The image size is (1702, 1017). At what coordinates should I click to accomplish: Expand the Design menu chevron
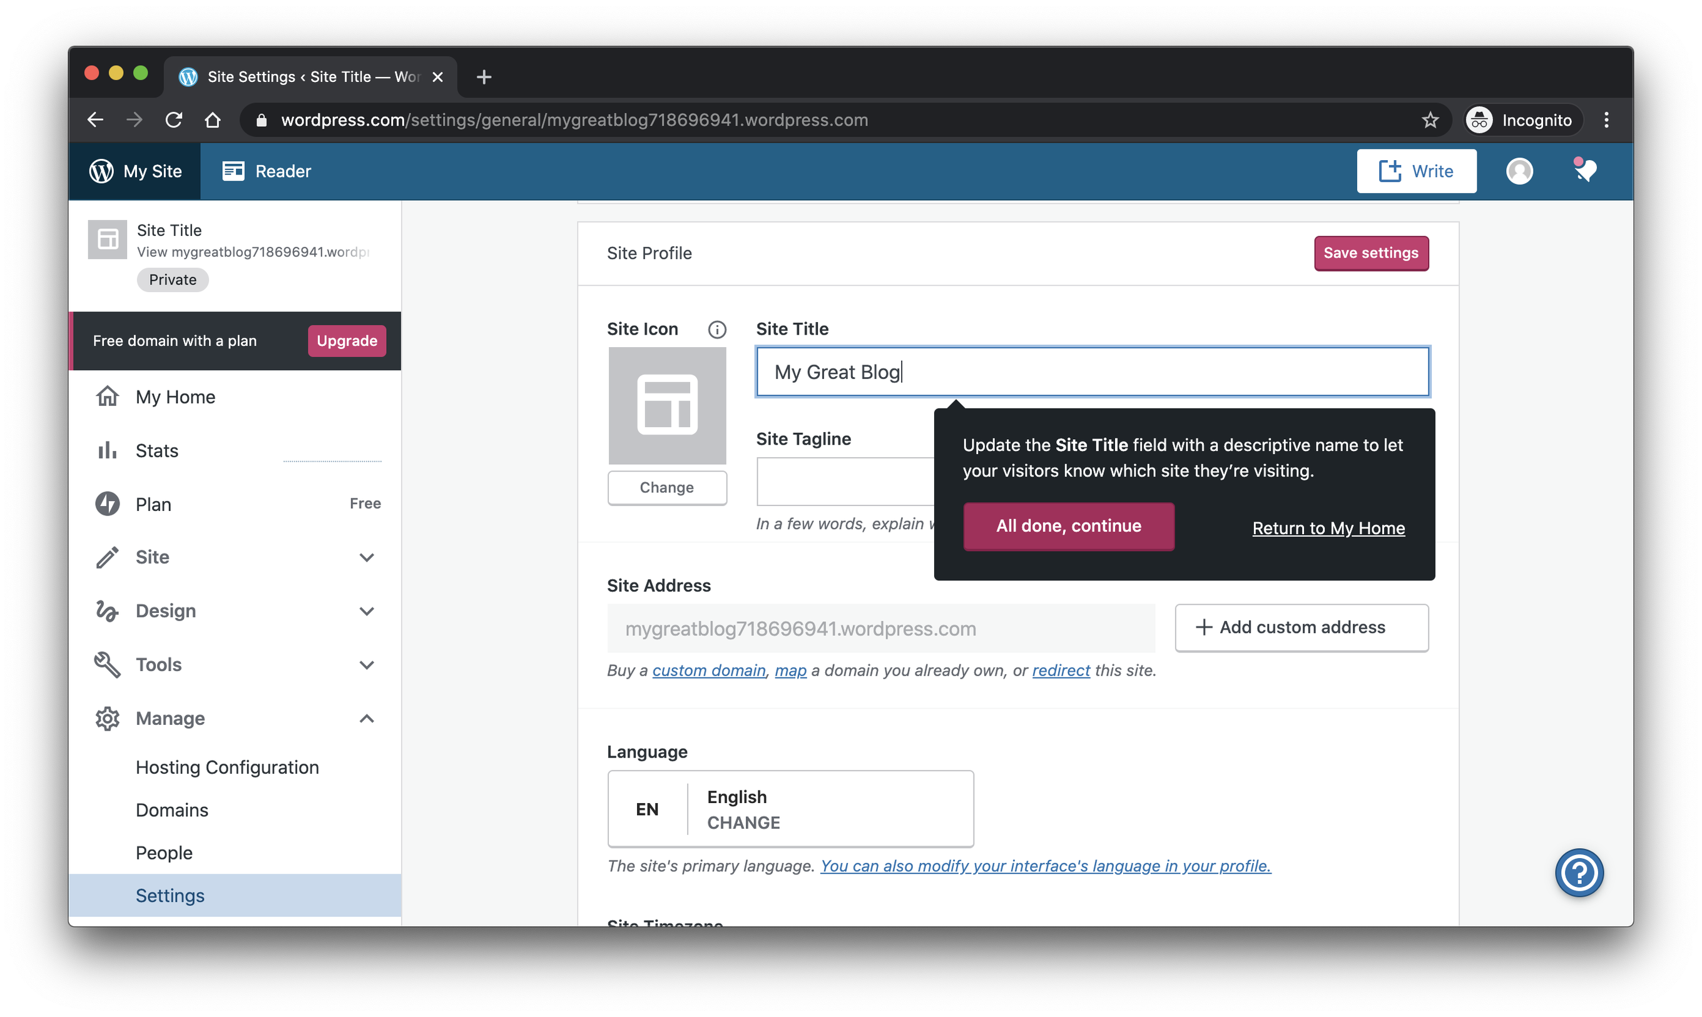[x=367, y=610]
